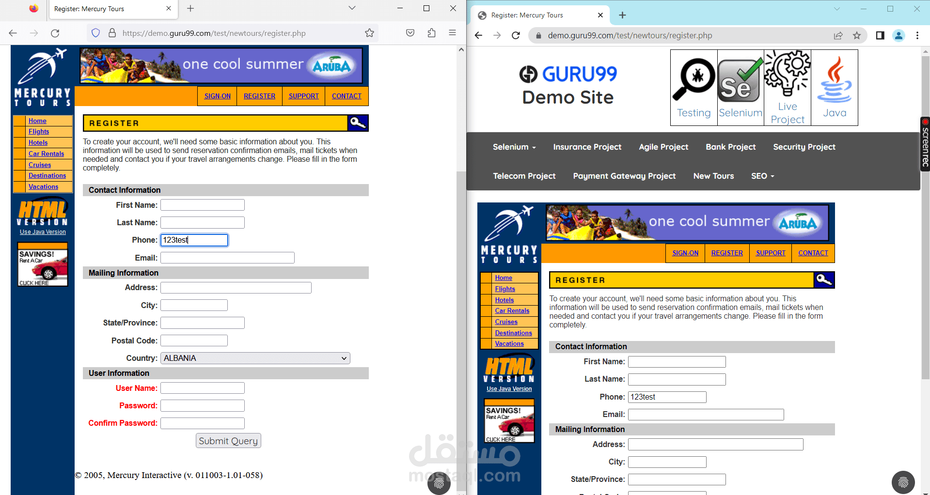930x495 pixels.
Task: Open Firefox list all tabs chevron
Action: [x=352, y=8]
